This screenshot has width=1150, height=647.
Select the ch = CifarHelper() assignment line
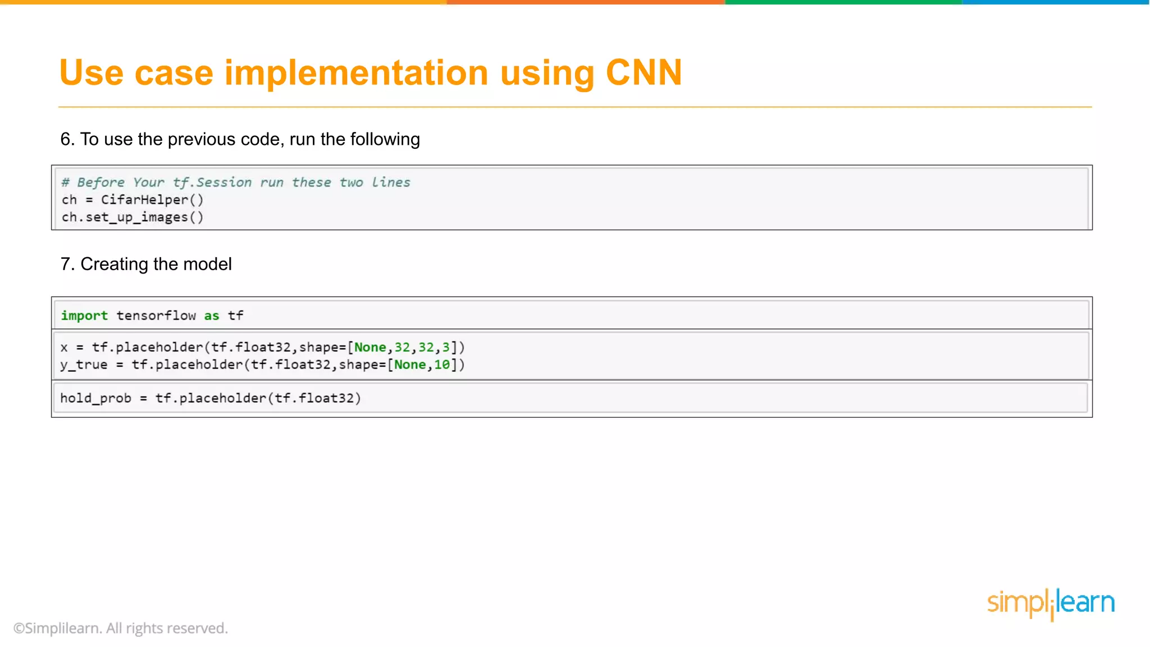(133, 199)
